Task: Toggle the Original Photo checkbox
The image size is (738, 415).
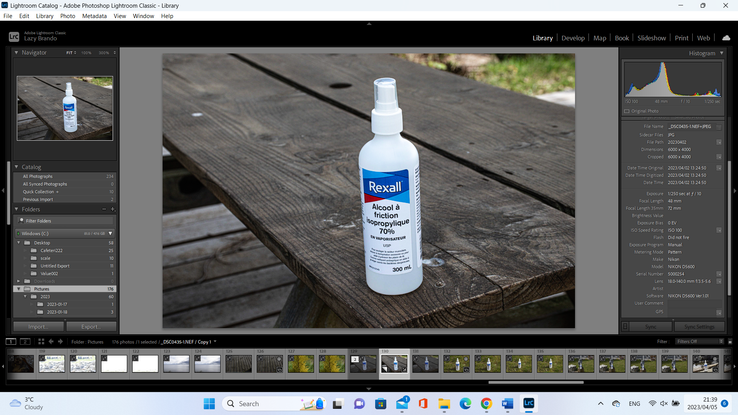Action: [627, 111]
